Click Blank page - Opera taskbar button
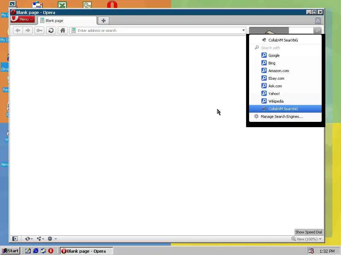The image size is (341, 255). [86, 251]
